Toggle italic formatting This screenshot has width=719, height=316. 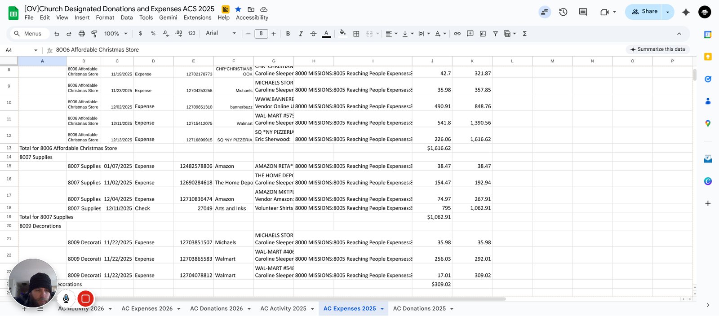(x=301, y=34)
